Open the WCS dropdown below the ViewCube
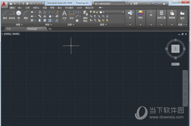191x126 pixels. click(175, 64)
